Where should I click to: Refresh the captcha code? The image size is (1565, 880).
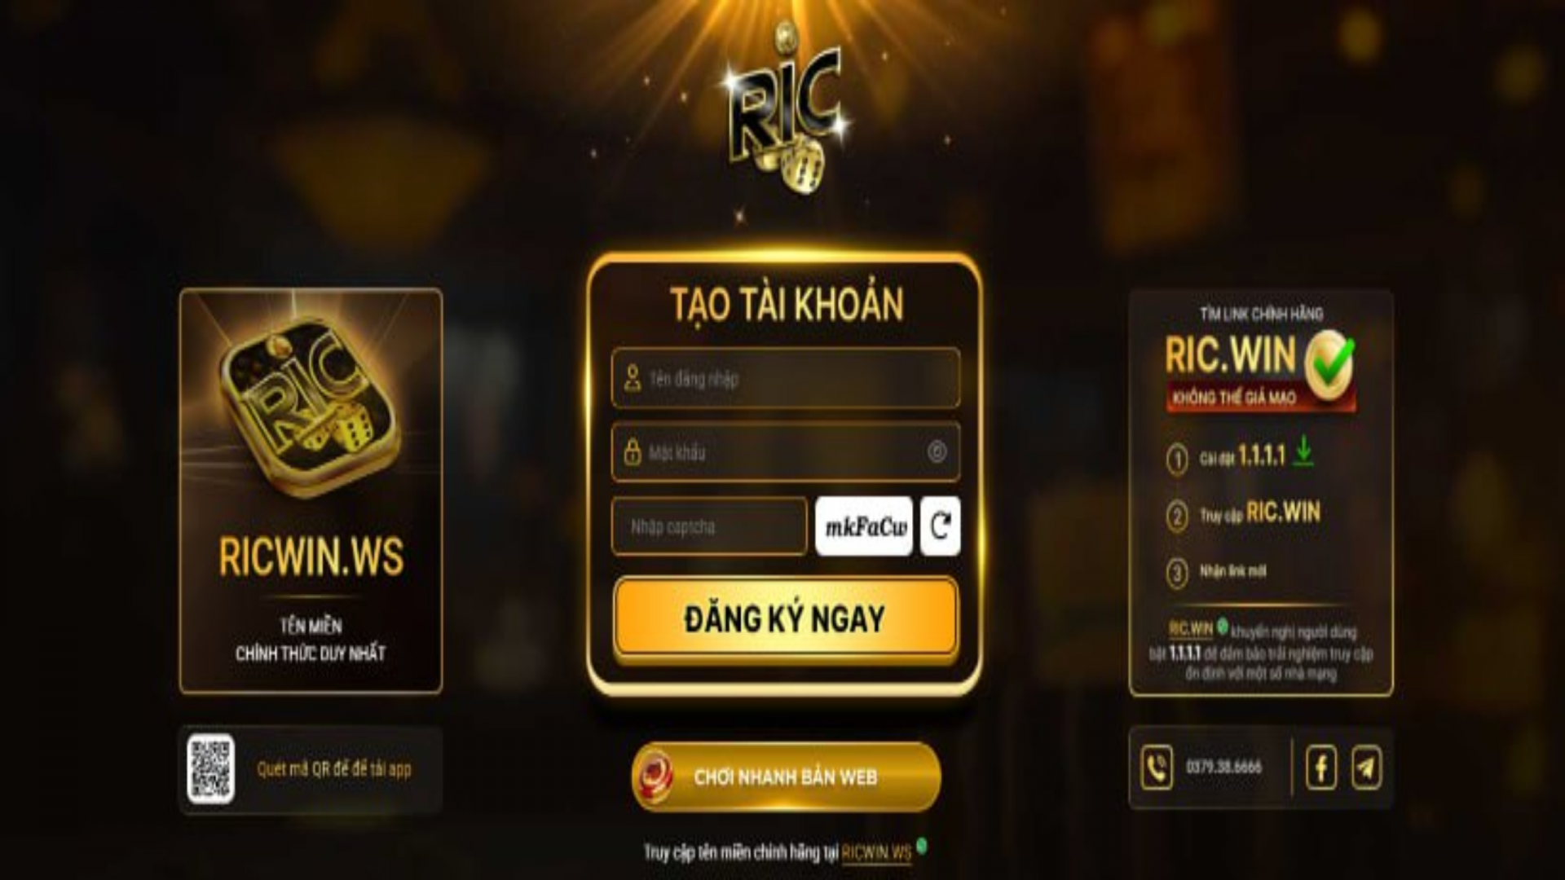[x=941, y=526]
